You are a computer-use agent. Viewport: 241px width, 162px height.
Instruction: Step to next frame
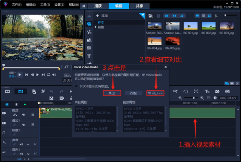pos(37,75)
